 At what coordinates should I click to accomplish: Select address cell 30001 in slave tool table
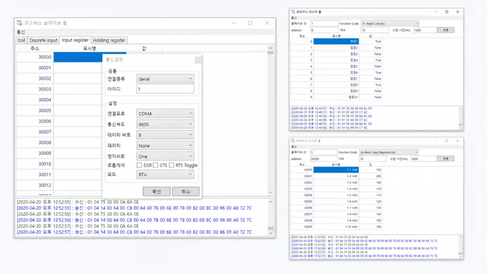(34, 68)
